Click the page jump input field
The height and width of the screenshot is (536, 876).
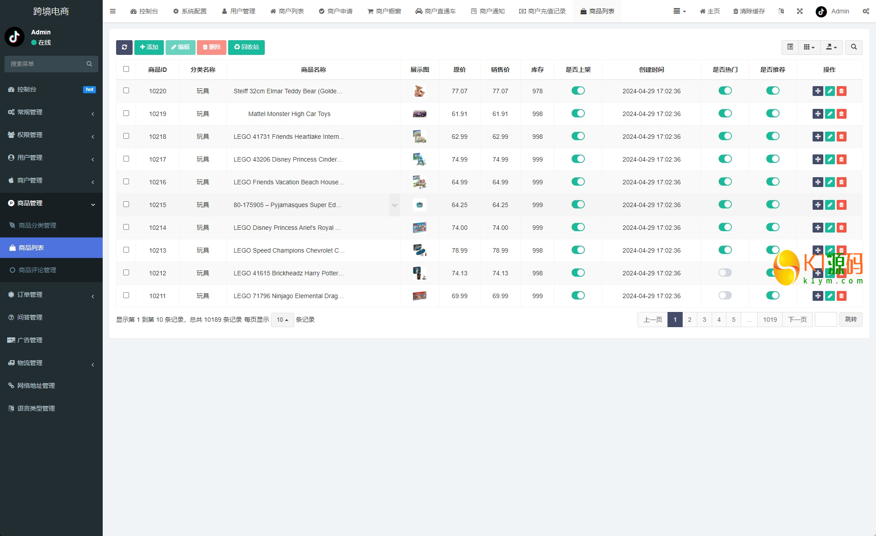(x=826, y=320)
